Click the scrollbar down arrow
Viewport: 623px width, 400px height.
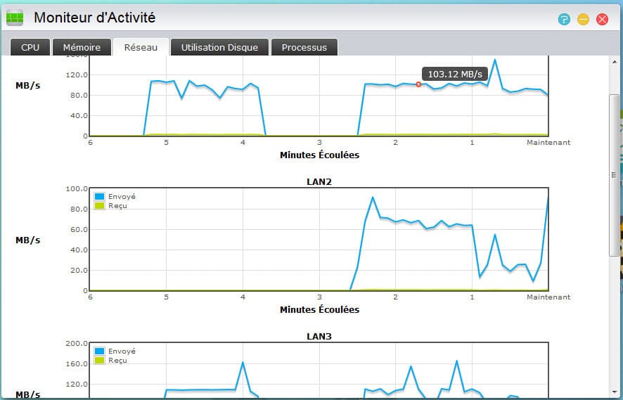coord(615,392)
